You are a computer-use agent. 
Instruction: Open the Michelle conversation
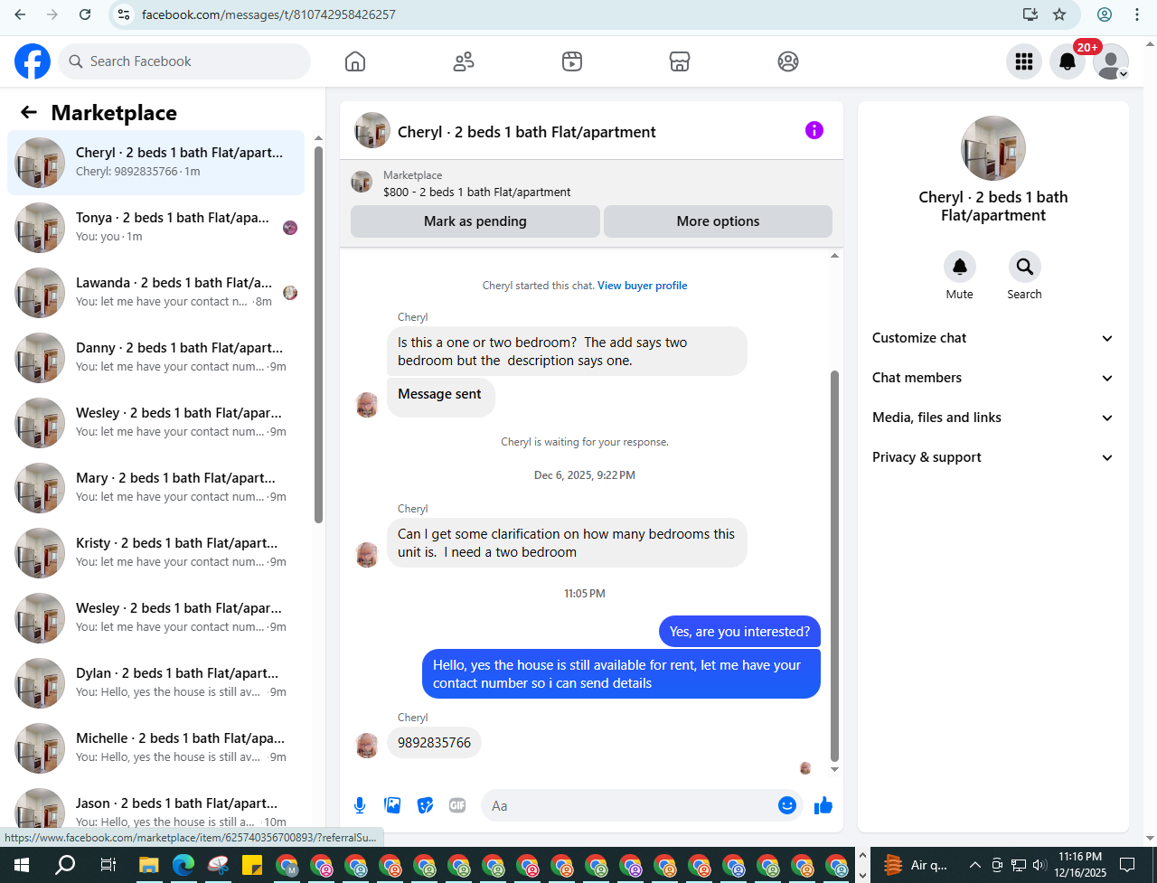[155, 748]
